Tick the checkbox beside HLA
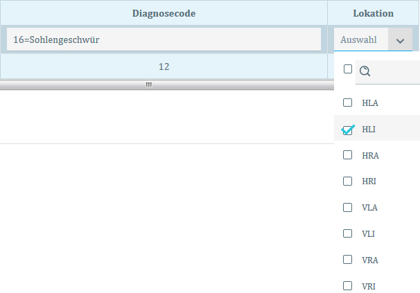 pos(348,103)
